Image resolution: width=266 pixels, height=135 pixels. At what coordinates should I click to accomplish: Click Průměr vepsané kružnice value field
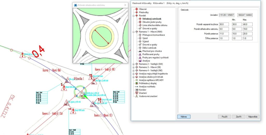(224, 24)
